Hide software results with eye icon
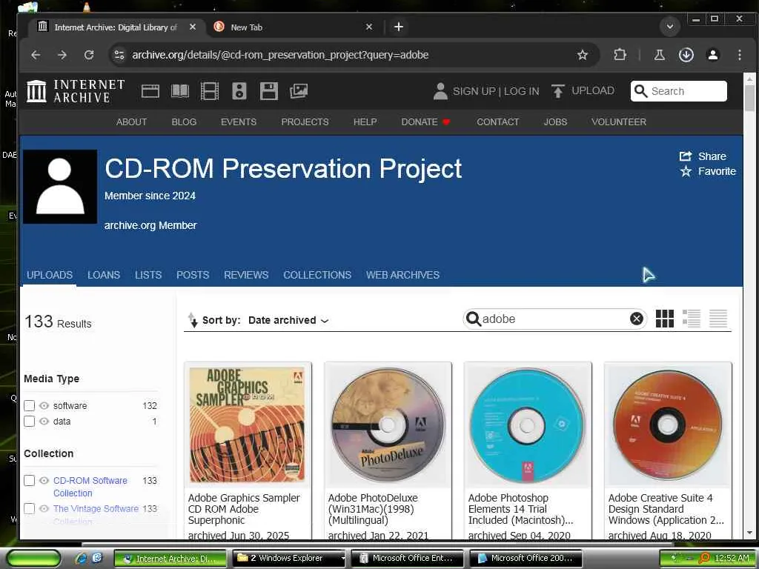The width and height of the screenshot is (759, 569). (x=44, y=406)
